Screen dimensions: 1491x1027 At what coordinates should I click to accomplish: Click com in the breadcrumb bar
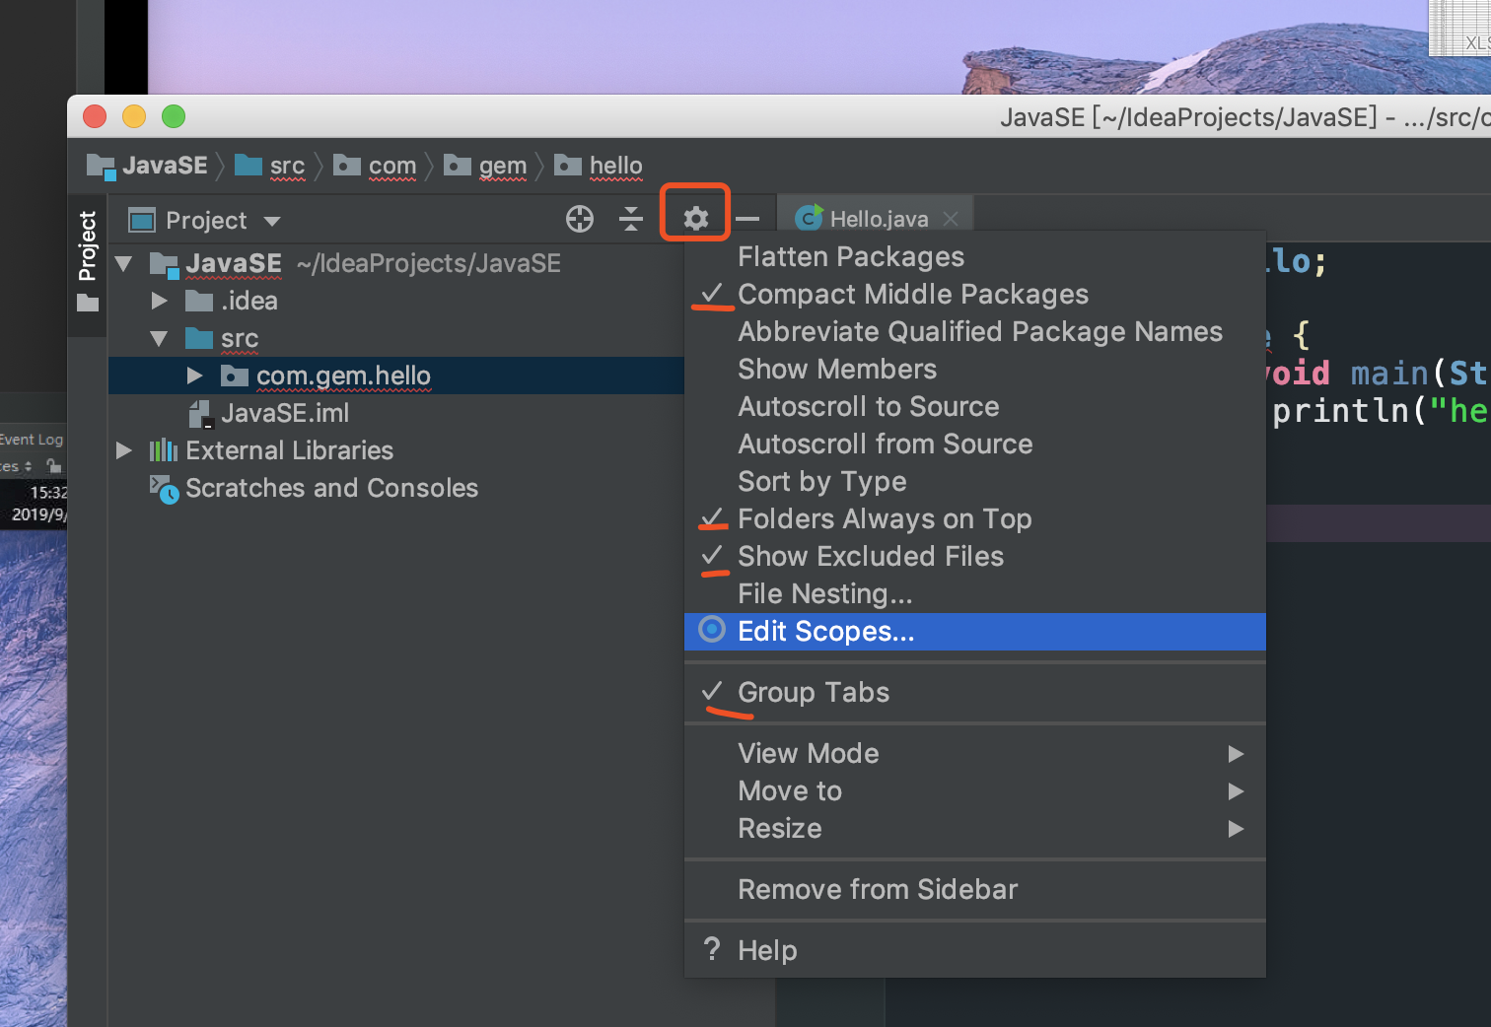click(392, 166)
